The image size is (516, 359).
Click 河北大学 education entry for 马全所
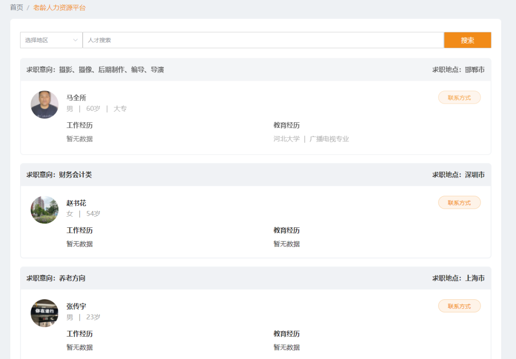[x=287, y=139]
